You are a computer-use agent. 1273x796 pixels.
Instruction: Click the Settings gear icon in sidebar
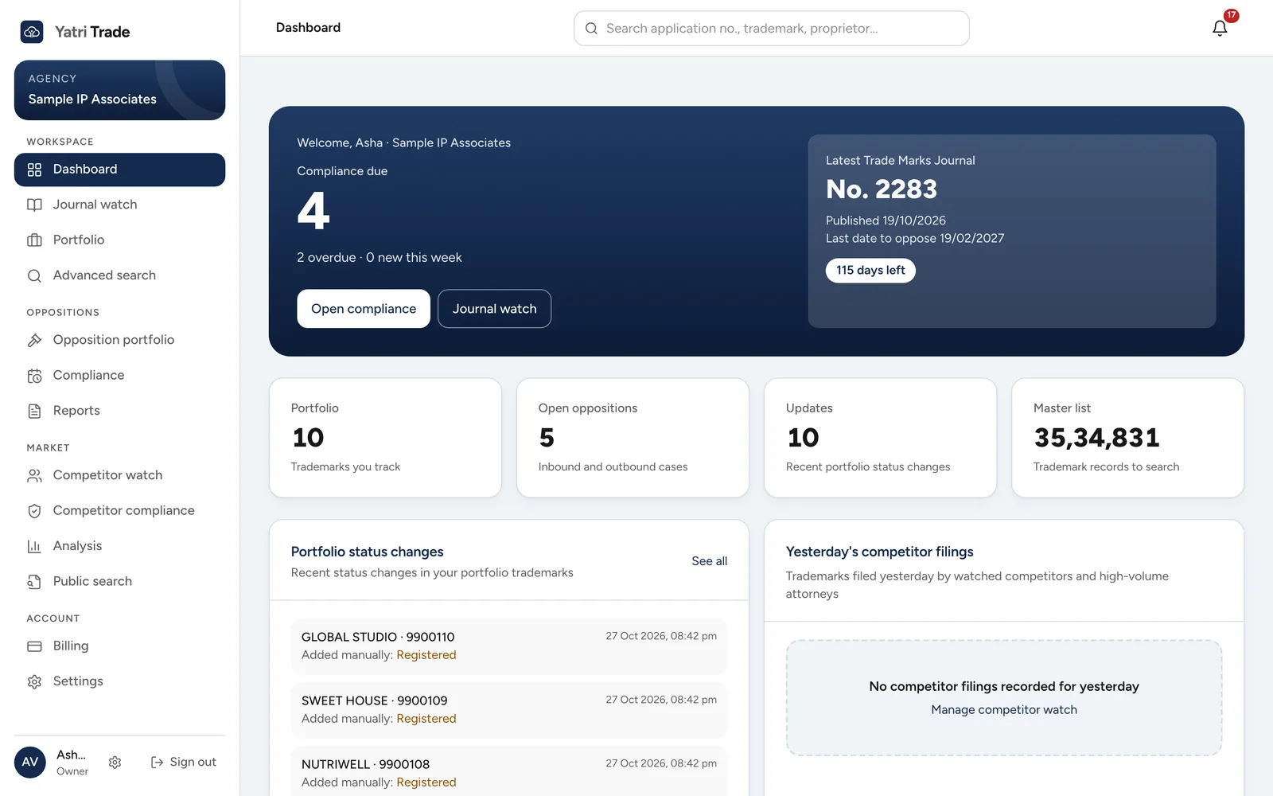[x=34, y=681]
